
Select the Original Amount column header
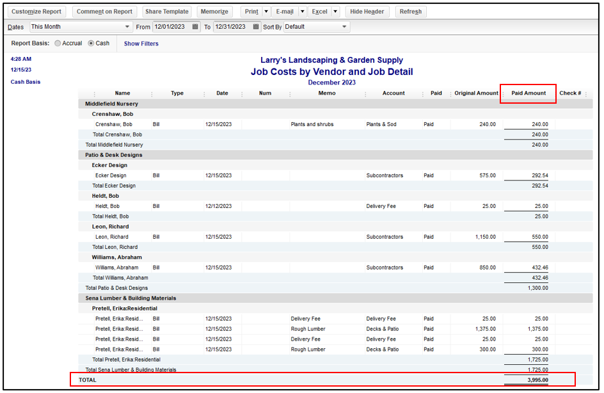pyautogui.click(x=476, y=93)
